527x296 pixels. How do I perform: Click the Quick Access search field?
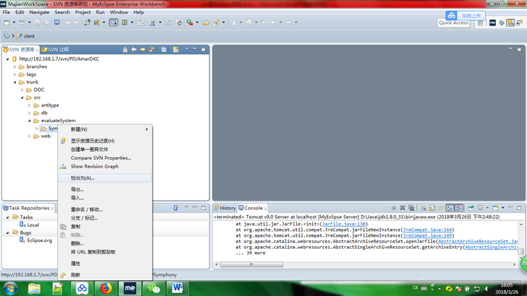454,23
